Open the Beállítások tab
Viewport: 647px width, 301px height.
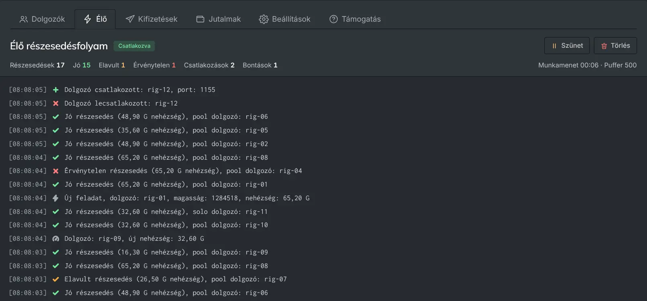(x=285, y=19)
